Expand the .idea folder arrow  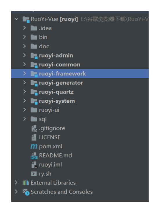pos(24,28)
